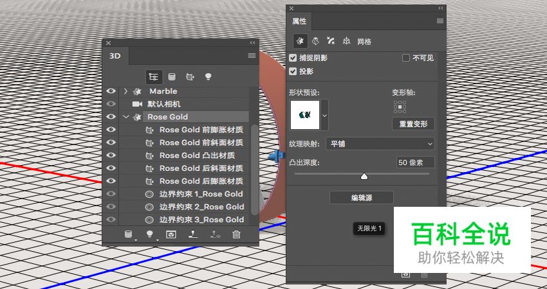Show 边界约束 1_Rose Gold eye
547x289 pixels.
coord(111,193)
